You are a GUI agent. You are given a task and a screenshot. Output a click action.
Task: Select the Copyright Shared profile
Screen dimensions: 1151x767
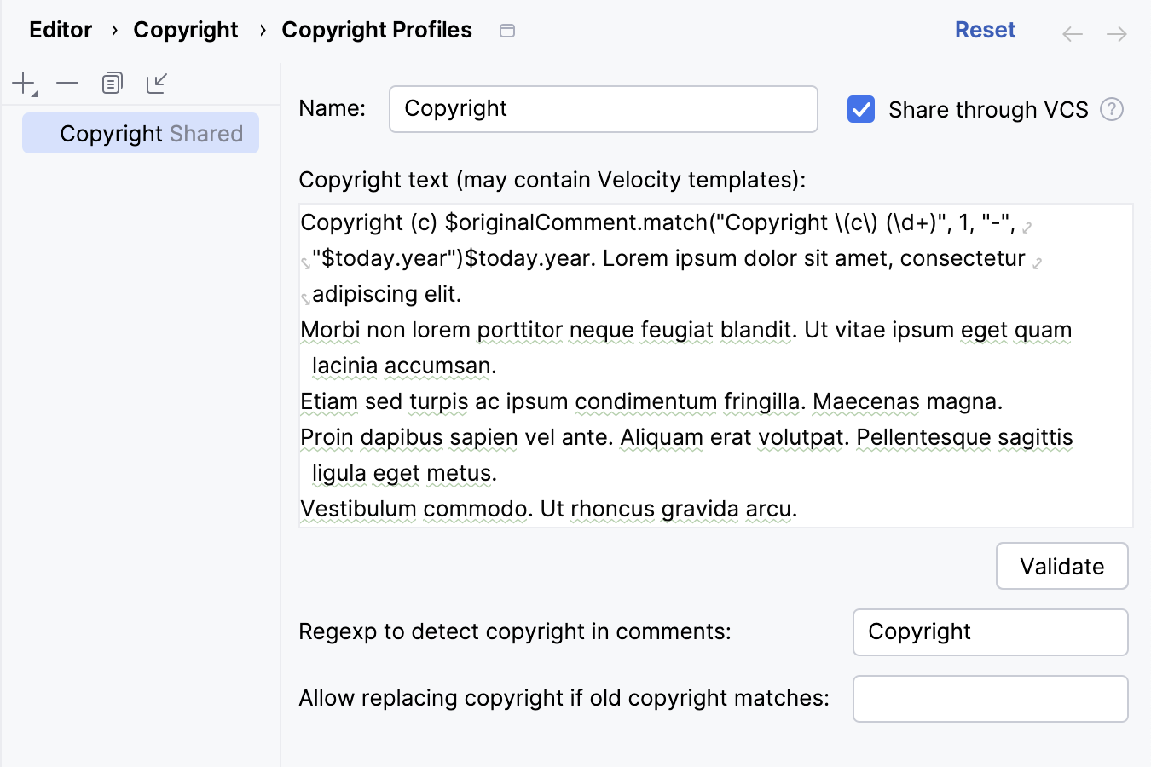pos(140,133)
